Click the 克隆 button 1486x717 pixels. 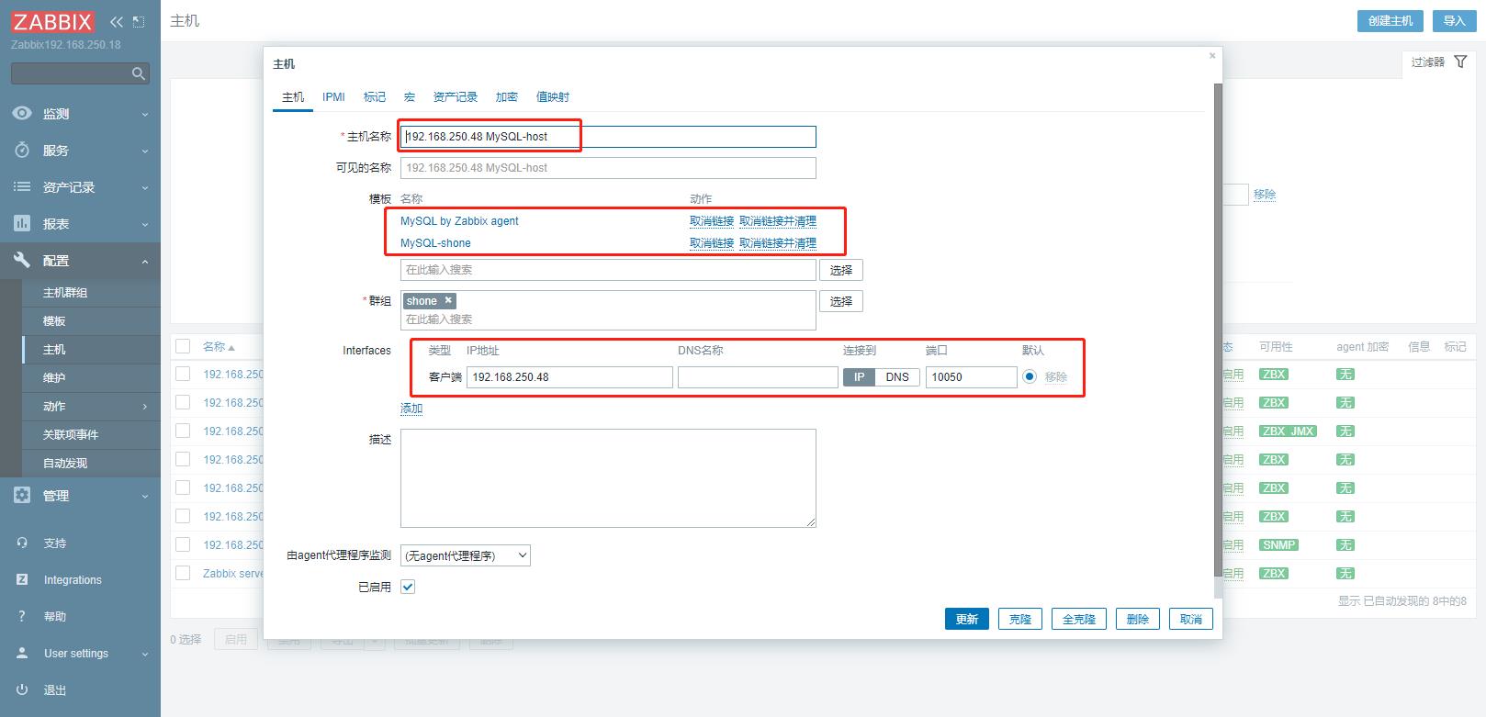[1020, 619]
